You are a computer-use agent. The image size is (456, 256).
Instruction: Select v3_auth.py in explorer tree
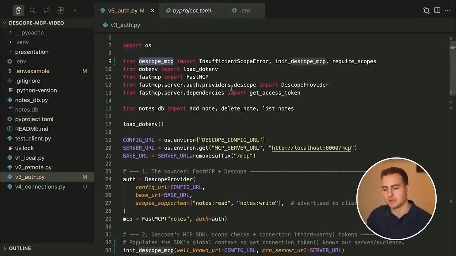(47, 177)
